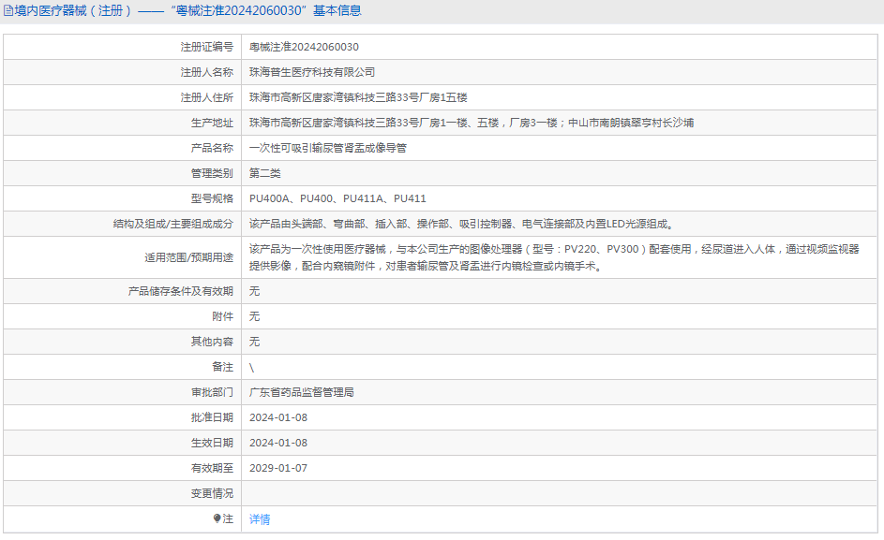Click the 注册人名称 row label
Image resolution: width=884 pixels, height=540 pixels.
pyautogui.click(x=206, y=72)
